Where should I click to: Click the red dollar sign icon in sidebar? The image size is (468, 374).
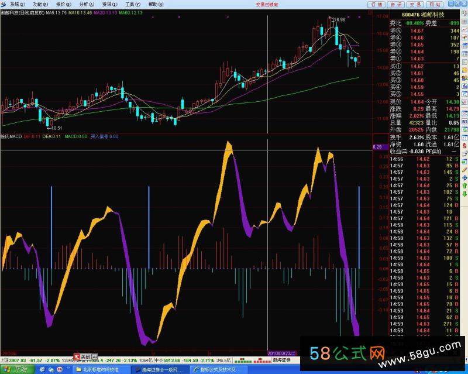pos(464,145)
